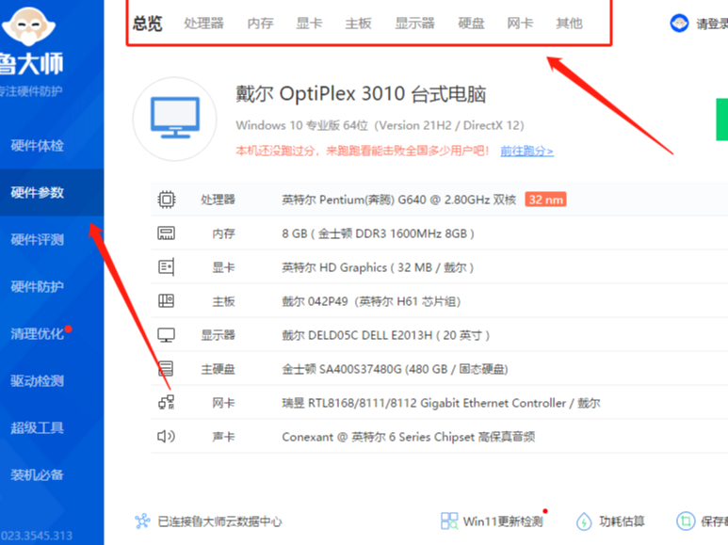Click the display monitor row icon

pos(166,335)
